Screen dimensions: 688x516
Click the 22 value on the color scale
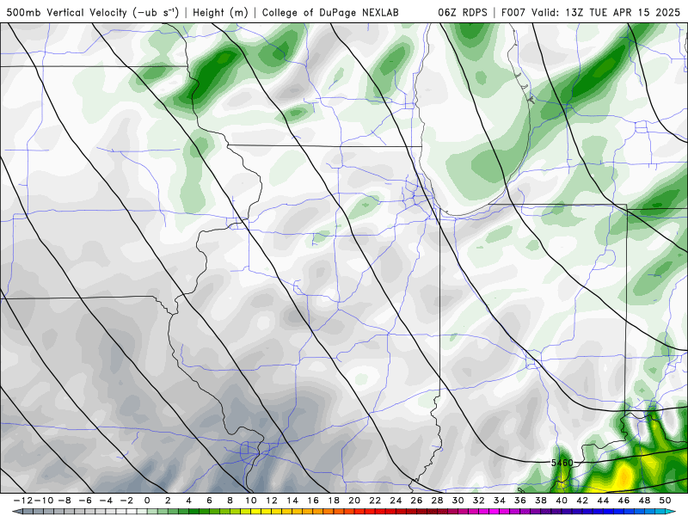tap(375, 501)
